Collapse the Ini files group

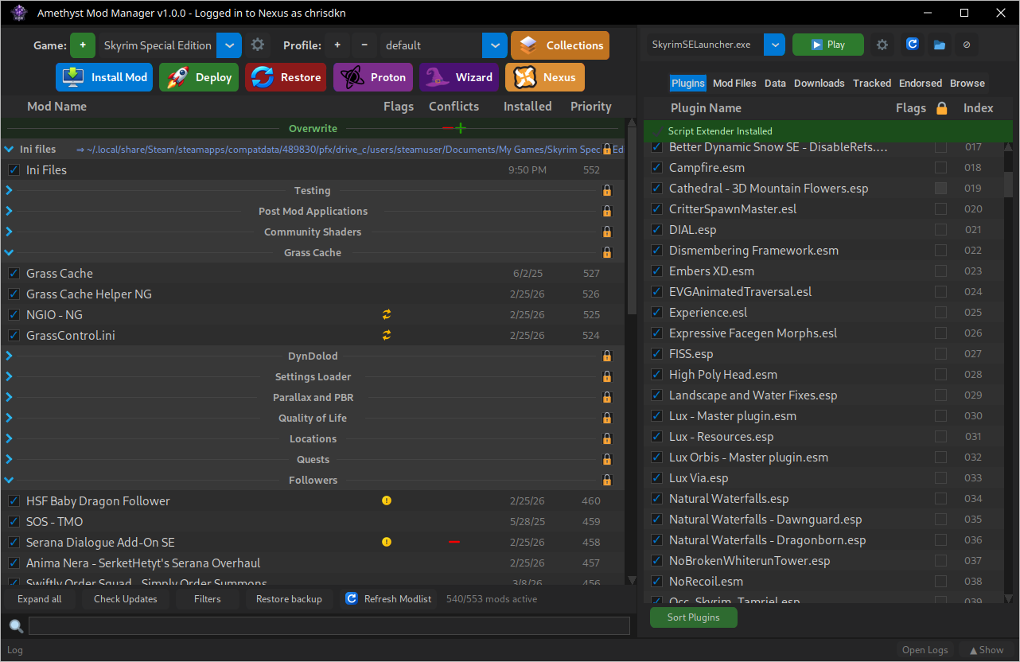coord(9,149)
